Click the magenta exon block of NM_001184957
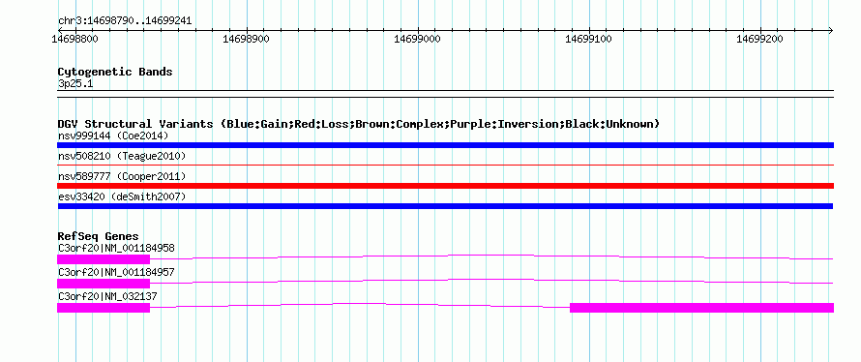Image resolution: width=861 pixels, height=362 pixels. click(x=104, y=284)
